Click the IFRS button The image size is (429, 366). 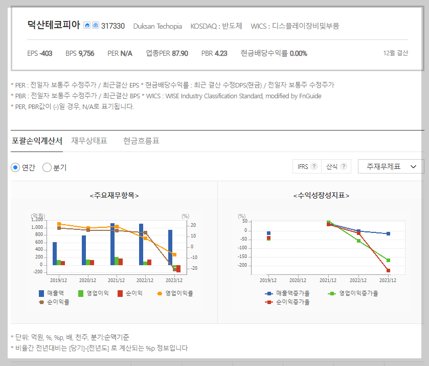(307, 166)
